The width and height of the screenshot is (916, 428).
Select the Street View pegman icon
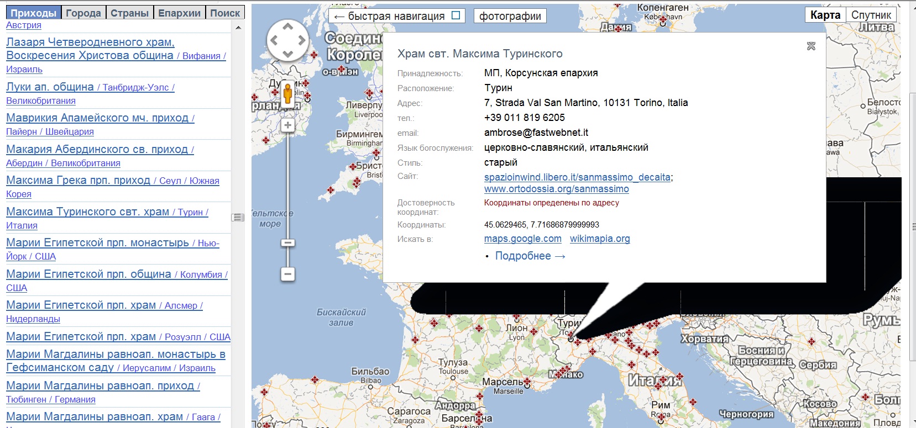pos(287,93)
